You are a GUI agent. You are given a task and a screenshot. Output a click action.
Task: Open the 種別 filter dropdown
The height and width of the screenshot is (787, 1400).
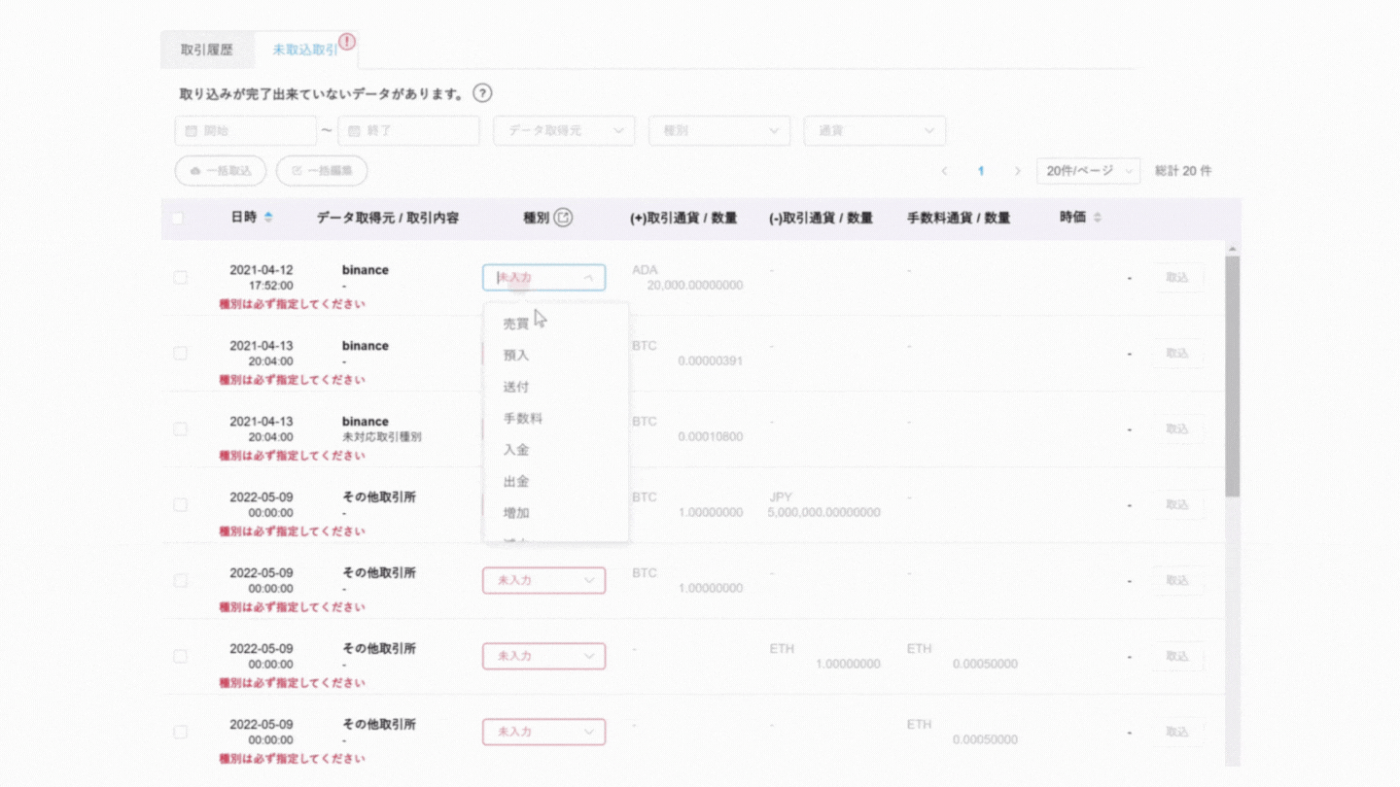point(719,130)
